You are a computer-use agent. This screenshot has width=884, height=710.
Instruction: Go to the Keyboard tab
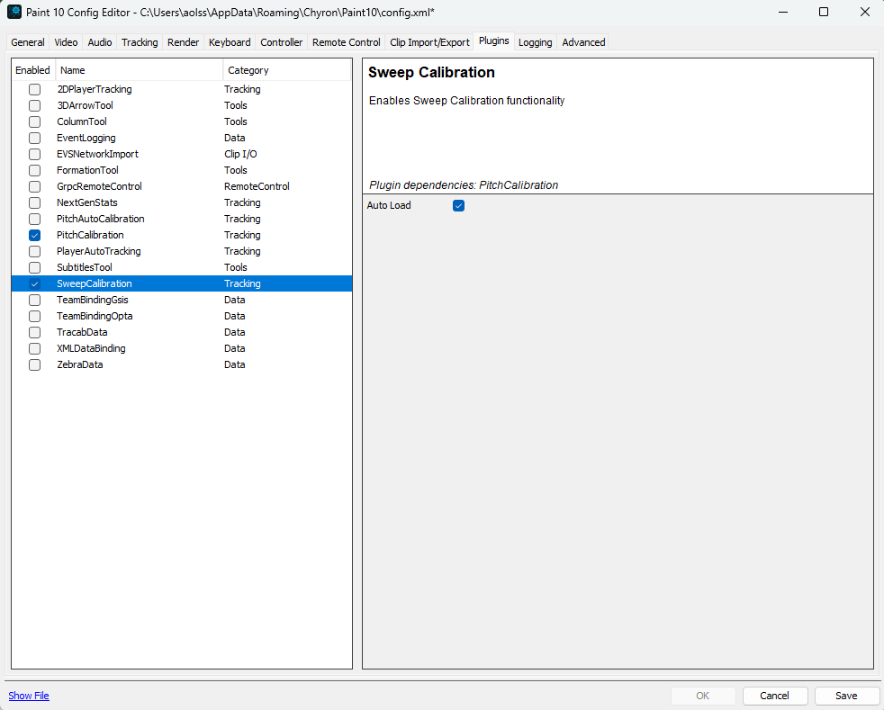(230, 42)
